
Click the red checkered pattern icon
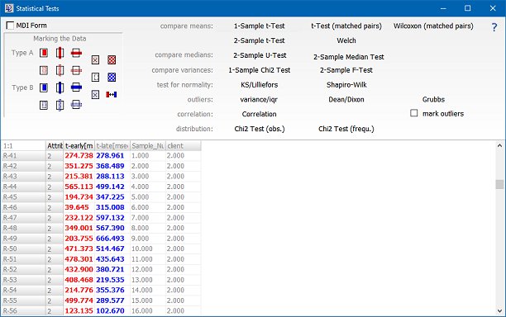pyautogui.click(x=112, y=60)
